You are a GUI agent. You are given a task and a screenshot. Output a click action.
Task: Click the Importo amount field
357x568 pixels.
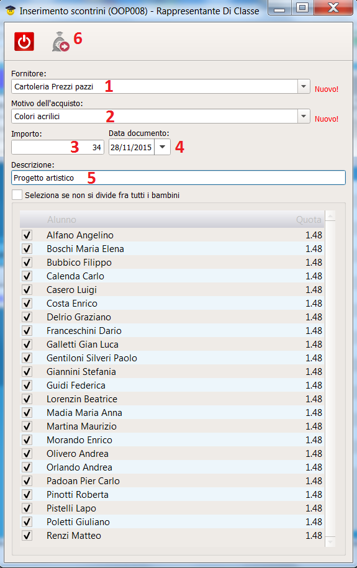pos(58,148)
